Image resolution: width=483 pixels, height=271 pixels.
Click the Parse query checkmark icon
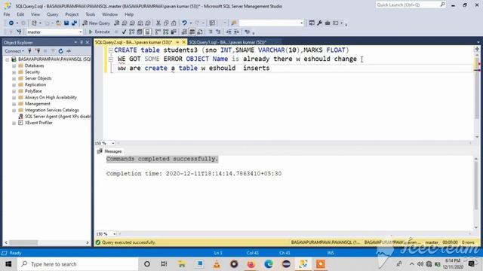pyautogui.click(x=124, y=32)
